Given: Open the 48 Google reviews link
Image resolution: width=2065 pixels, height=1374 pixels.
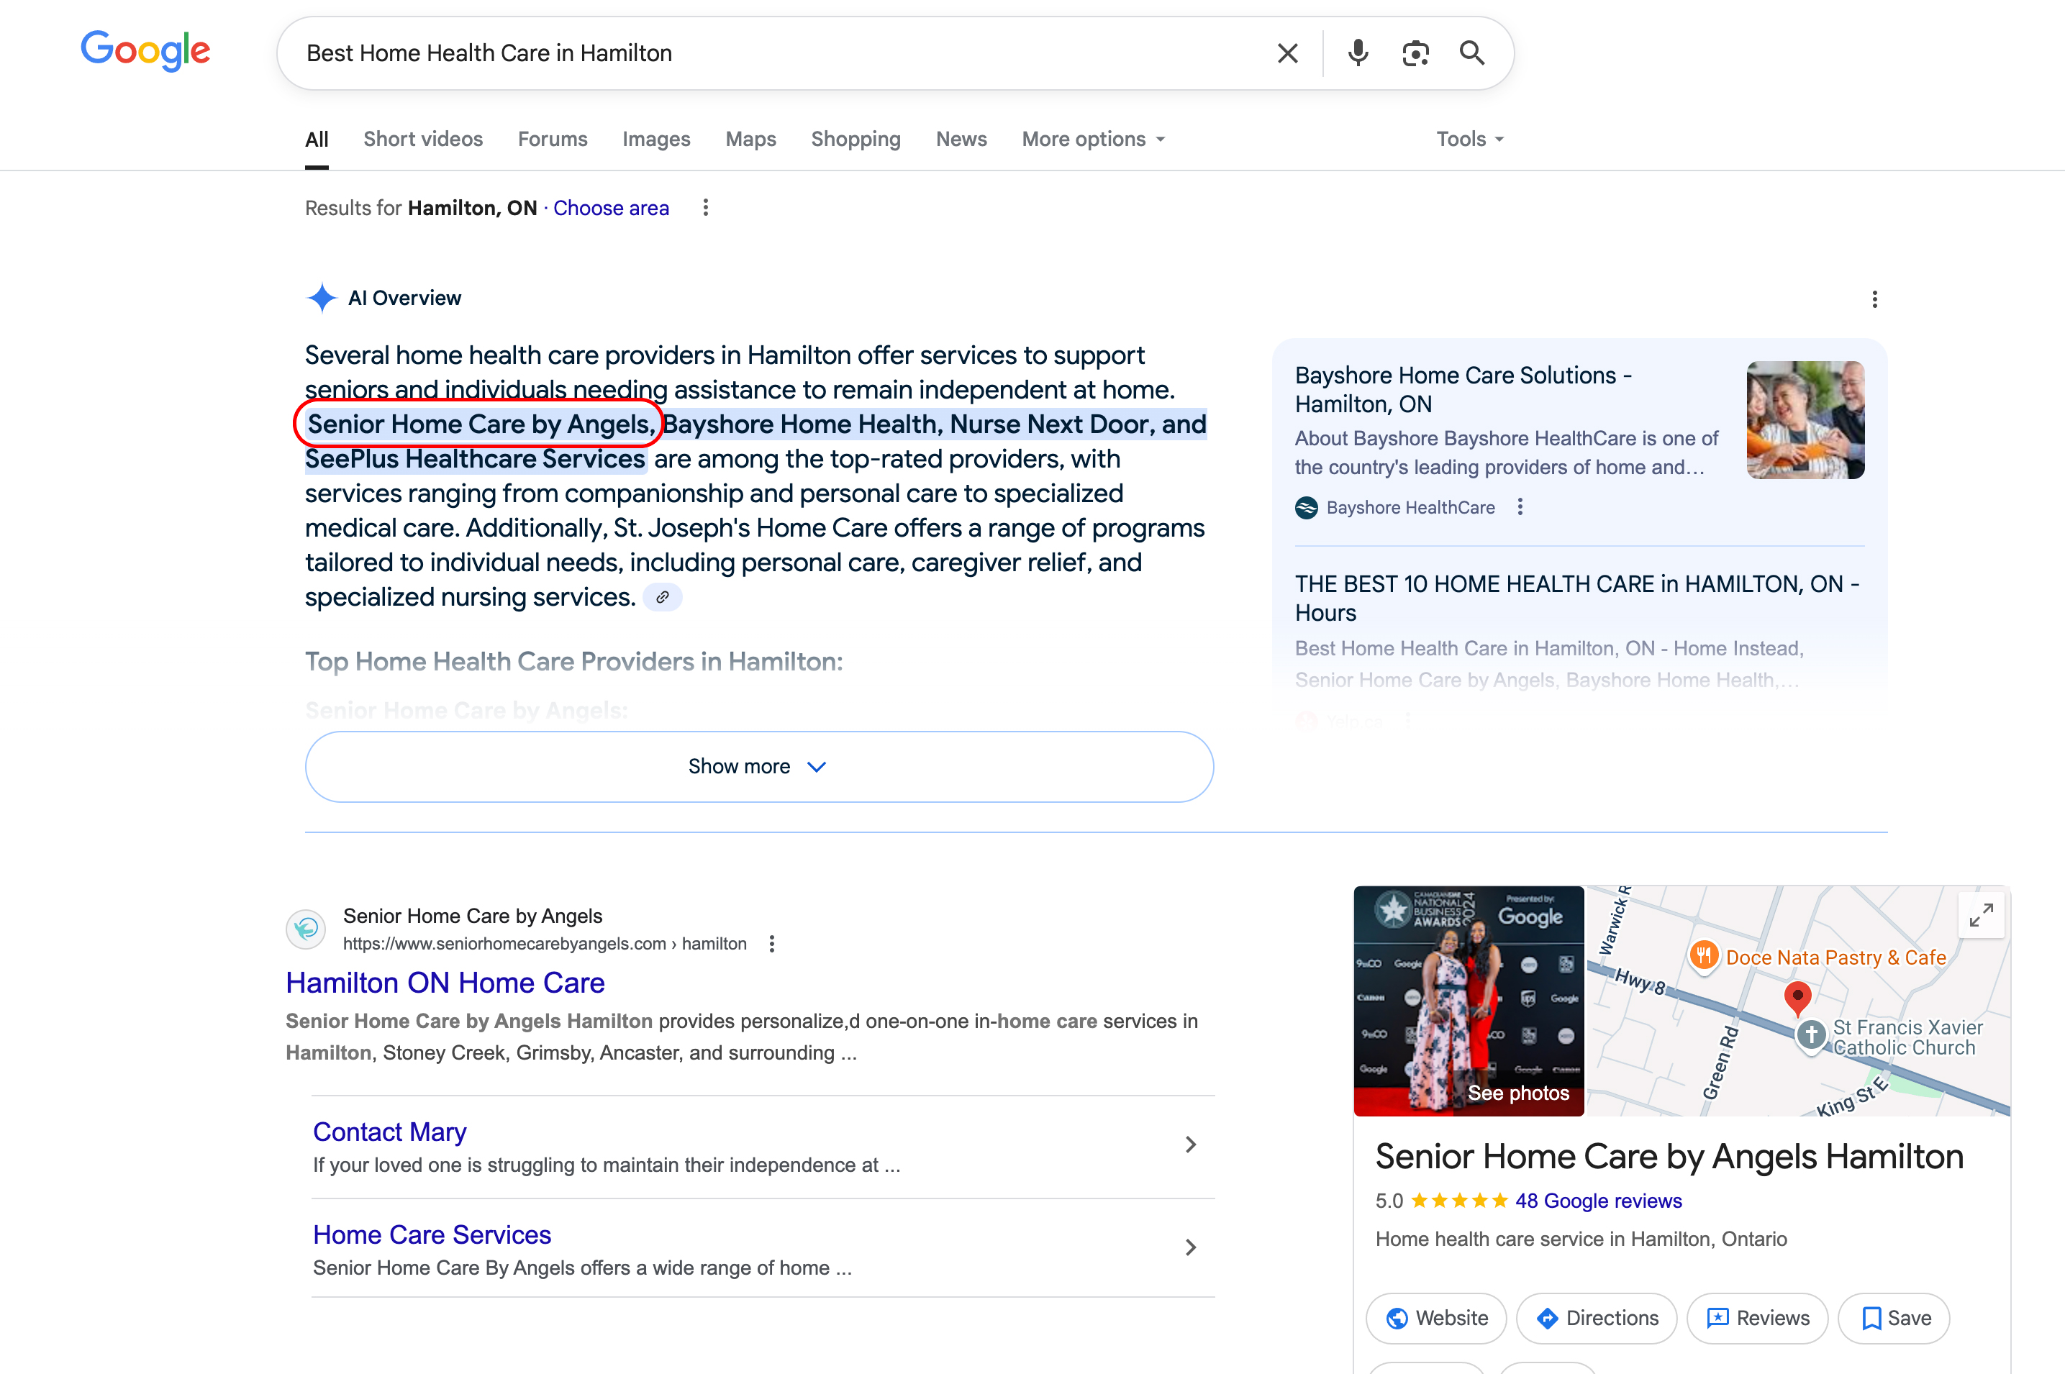Looking at the screenshot, I should pos(1598,1201).
